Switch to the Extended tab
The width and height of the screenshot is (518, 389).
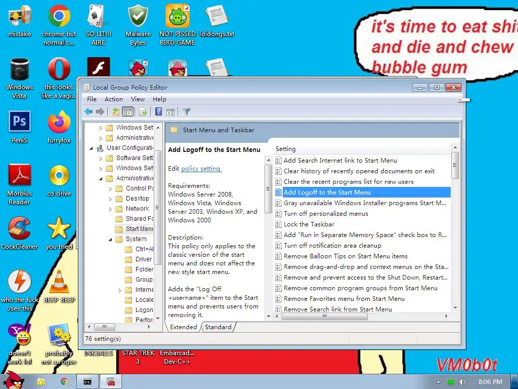pyautogui.click(x=183, y=327)
